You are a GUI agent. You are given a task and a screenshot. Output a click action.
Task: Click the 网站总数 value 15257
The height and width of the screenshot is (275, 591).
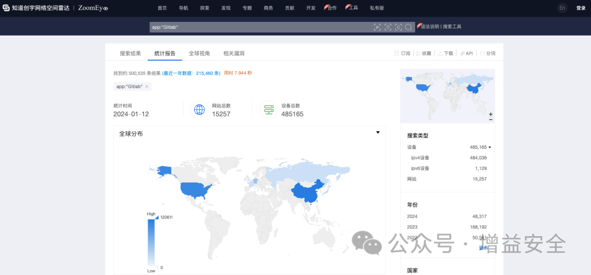point(221,114)
